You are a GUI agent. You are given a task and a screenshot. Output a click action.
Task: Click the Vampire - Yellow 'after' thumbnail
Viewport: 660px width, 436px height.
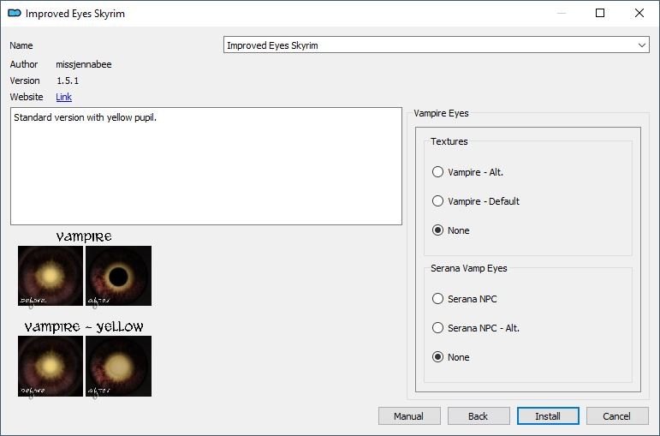(118, 366)
